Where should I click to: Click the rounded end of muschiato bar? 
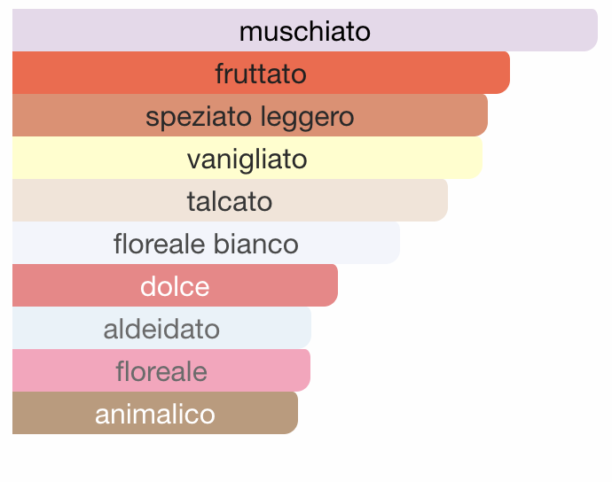click(x=587, y=30)
